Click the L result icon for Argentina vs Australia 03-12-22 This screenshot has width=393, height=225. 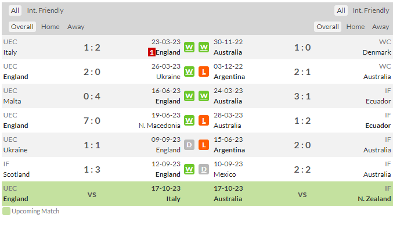coord(204,72)
